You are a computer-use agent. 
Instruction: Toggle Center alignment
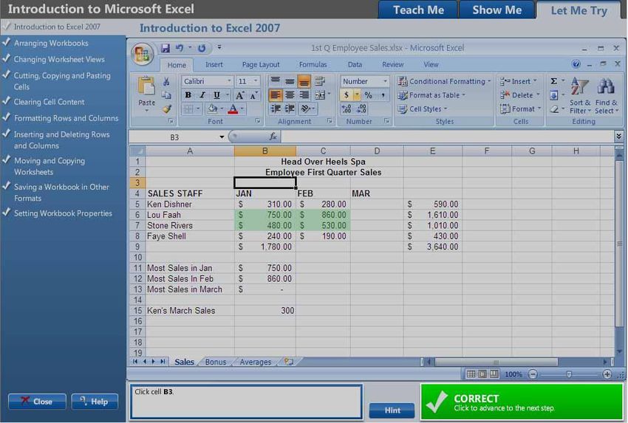(x=290, y=94)
